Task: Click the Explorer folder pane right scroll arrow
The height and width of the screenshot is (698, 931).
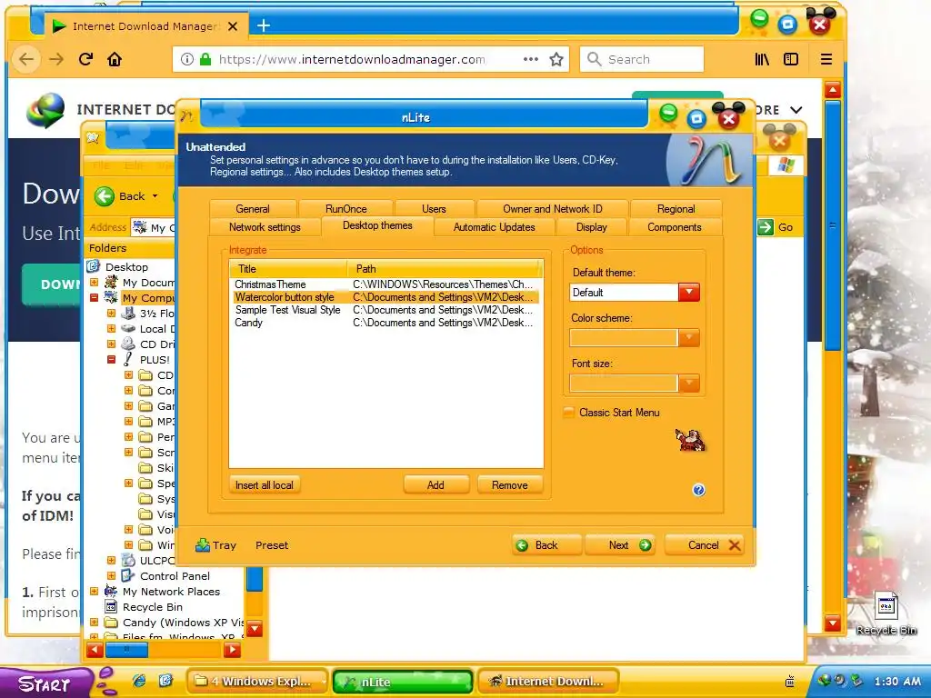Action: pos(232,650)
